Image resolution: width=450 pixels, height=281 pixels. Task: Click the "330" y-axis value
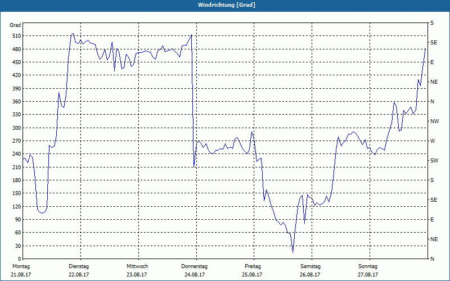click(16, 115)
